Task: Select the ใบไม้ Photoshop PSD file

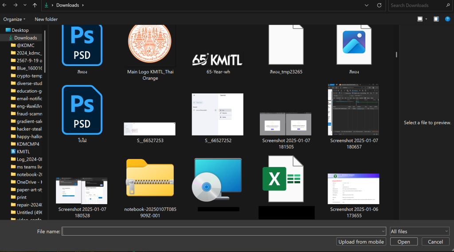Action: (82, 110)
